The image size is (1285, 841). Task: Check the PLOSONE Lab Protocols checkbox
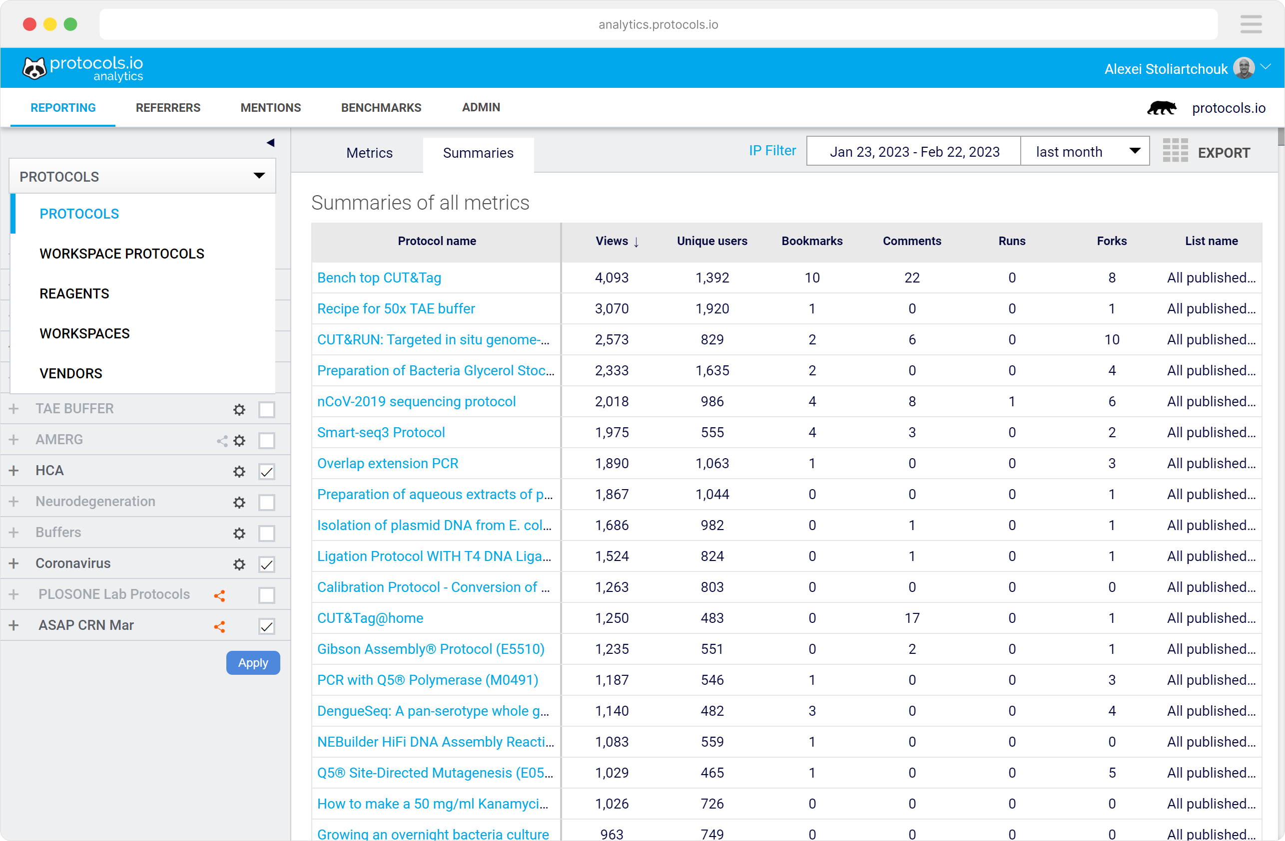click(x=266, y=595)
